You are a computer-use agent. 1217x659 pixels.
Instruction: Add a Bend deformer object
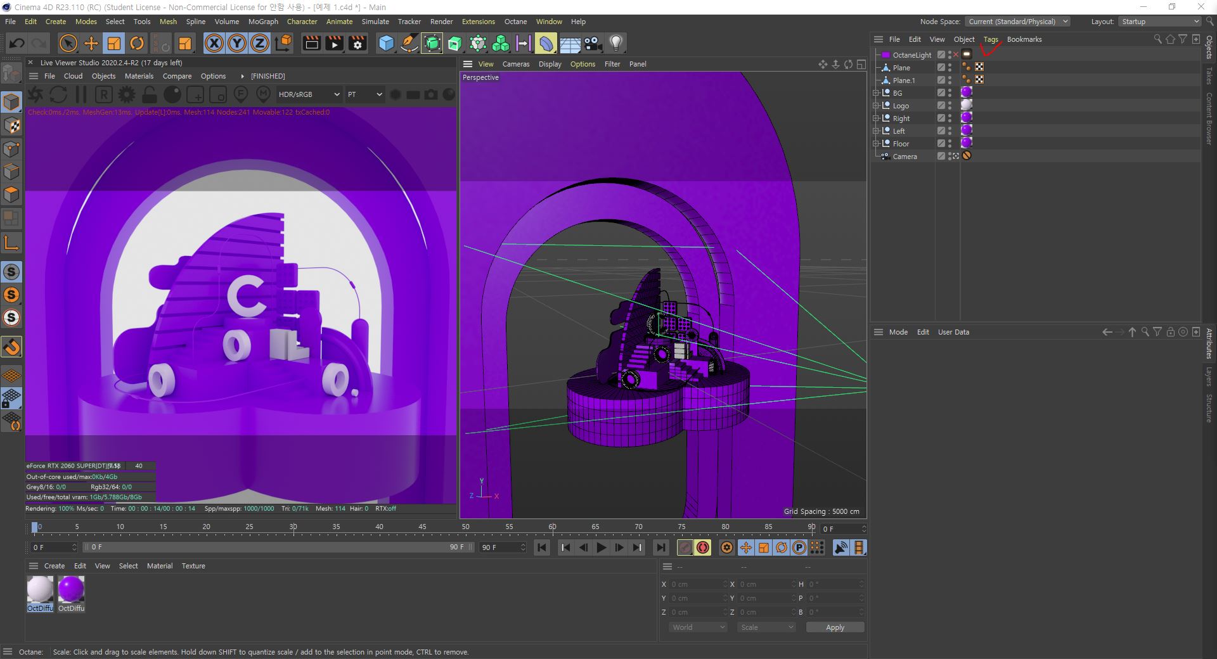click(x=546, y=43)
